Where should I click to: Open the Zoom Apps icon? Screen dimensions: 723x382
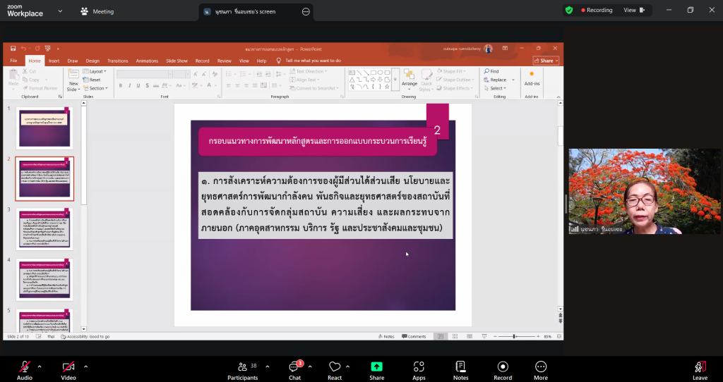coord(419,367)
